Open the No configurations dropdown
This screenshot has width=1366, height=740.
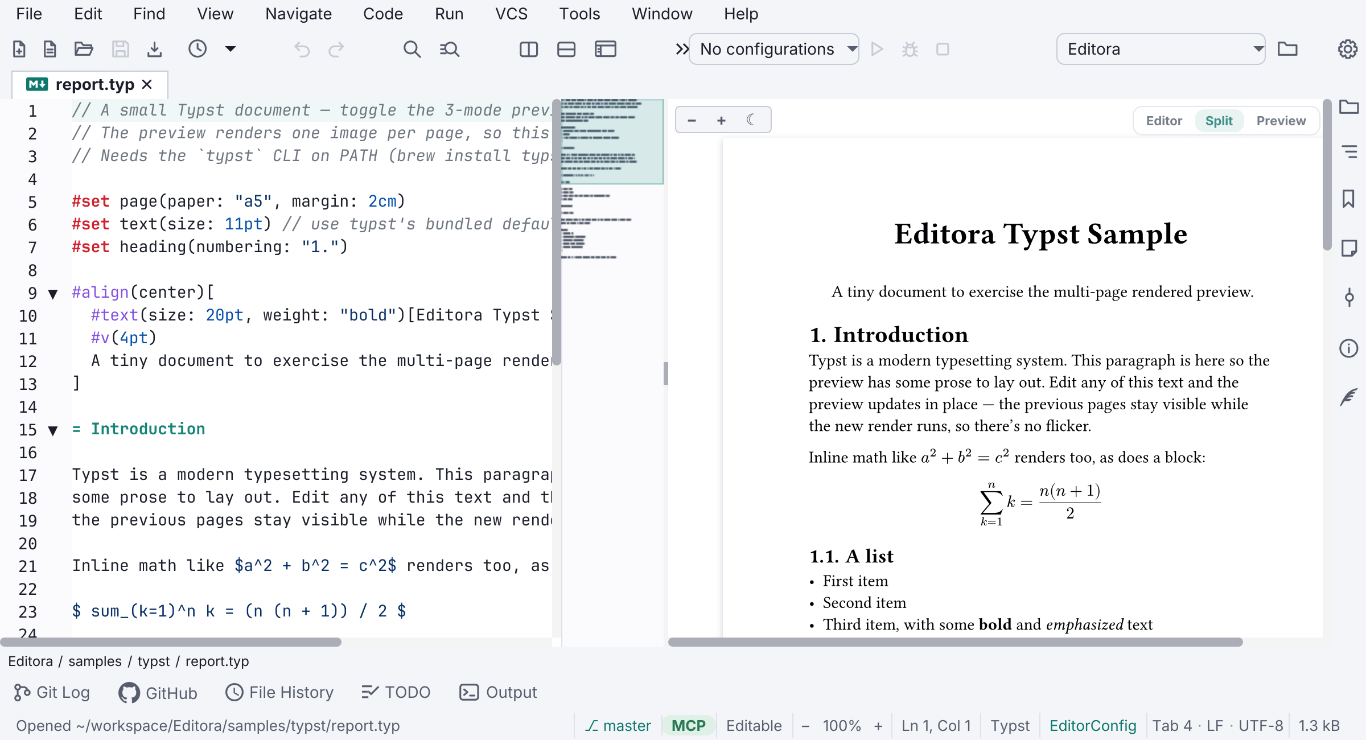click(x=773, y=50)
